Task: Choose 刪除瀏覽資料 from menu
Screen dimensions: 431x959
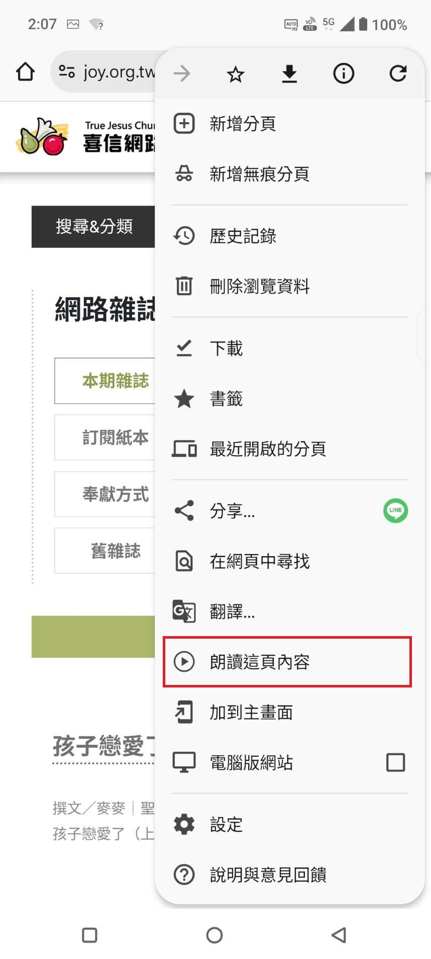Action: (x=259, y=286)
